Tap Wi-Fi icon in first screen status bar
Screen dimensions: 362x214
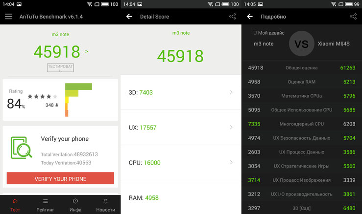[x=90, y=4]
